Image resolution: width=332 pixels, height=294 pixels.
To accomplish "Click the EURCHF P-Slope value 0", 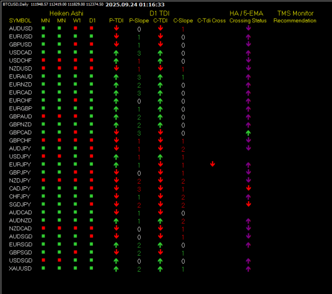I will (139, 101).
